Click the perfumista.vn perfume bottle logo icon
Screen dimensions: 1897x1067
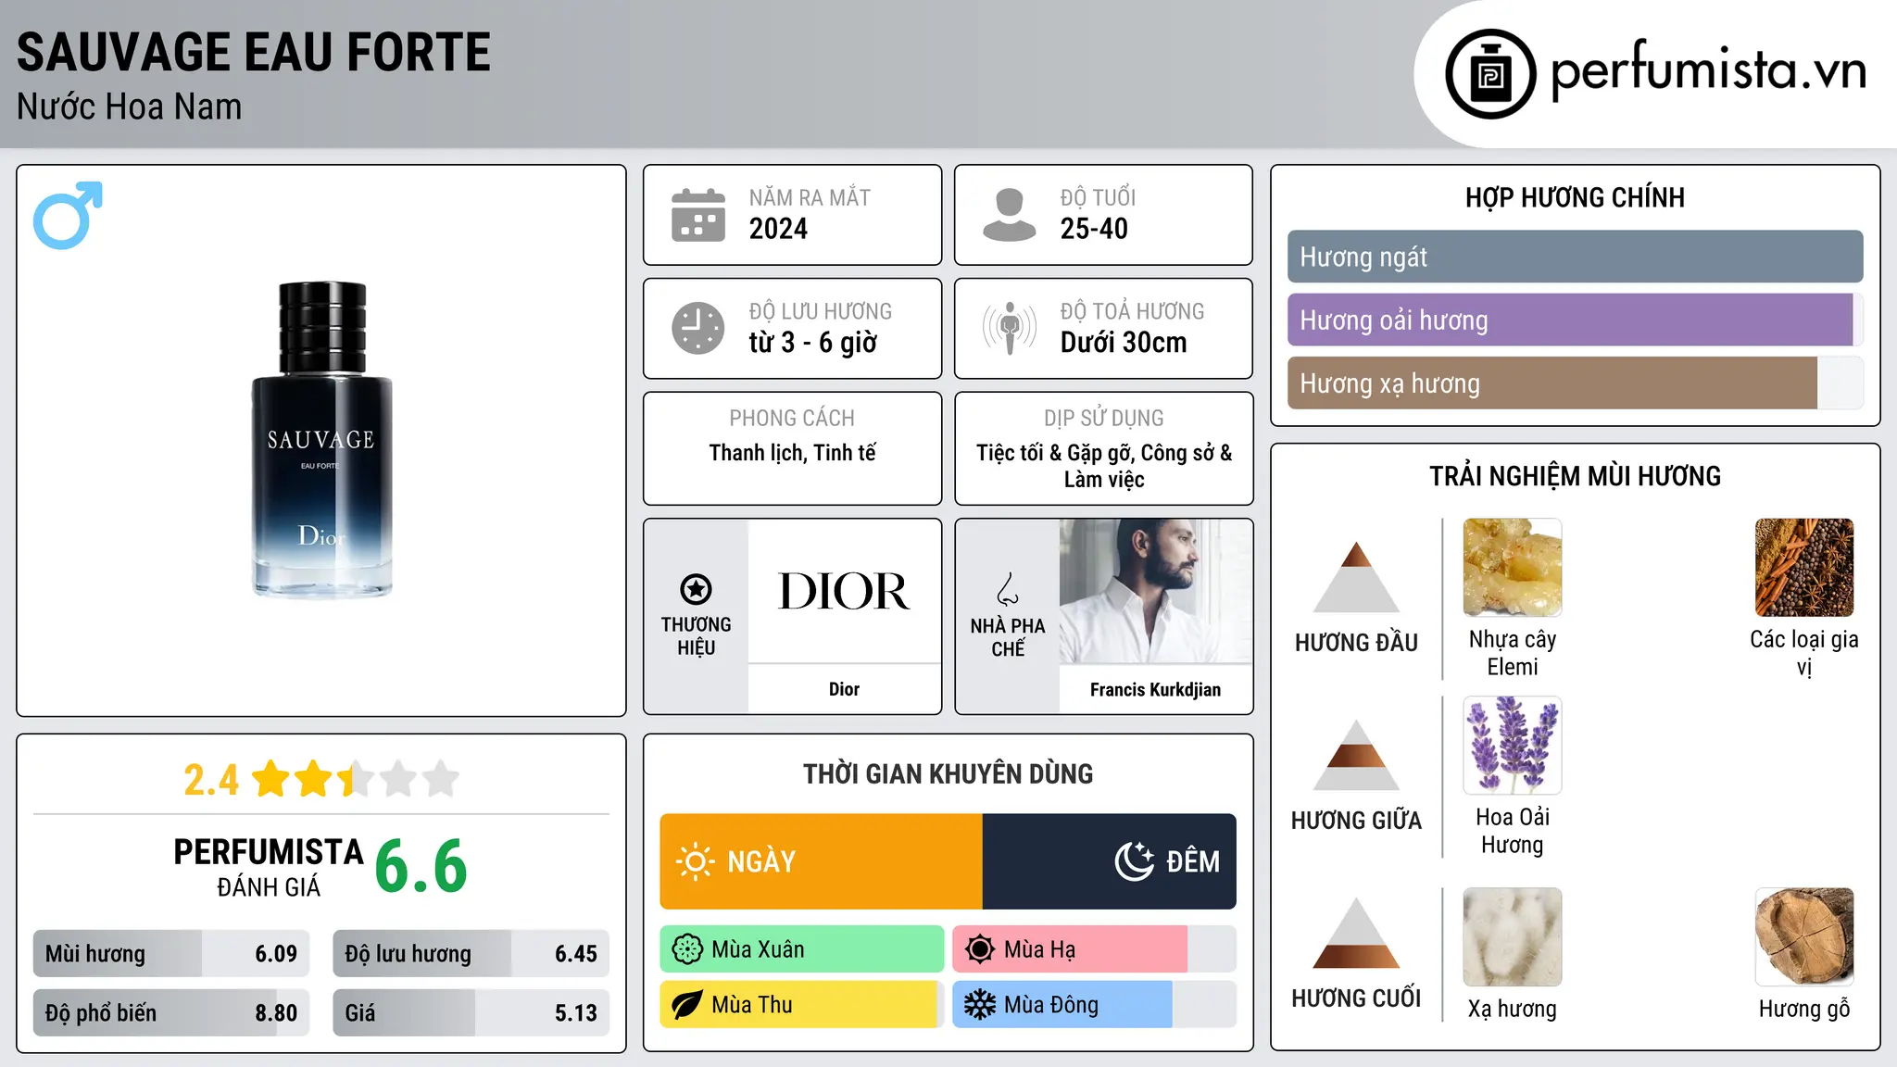(x=1490, y=74)
